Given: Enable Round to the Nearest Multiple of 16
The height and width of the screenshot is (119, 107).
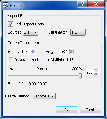Looking at the screenshot, I should coord(11,60).
